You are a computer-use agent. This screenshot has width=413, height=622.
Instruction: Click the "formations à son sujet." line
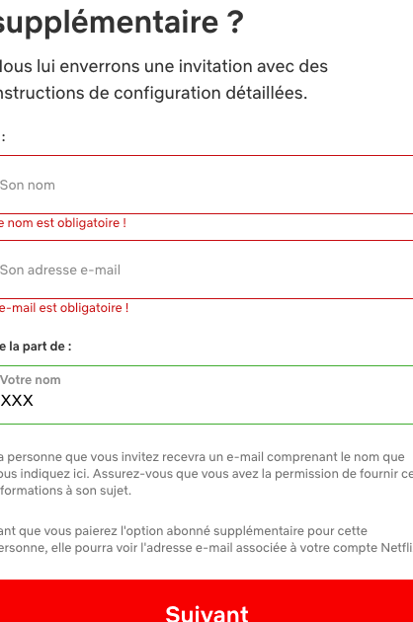[65, 491]
